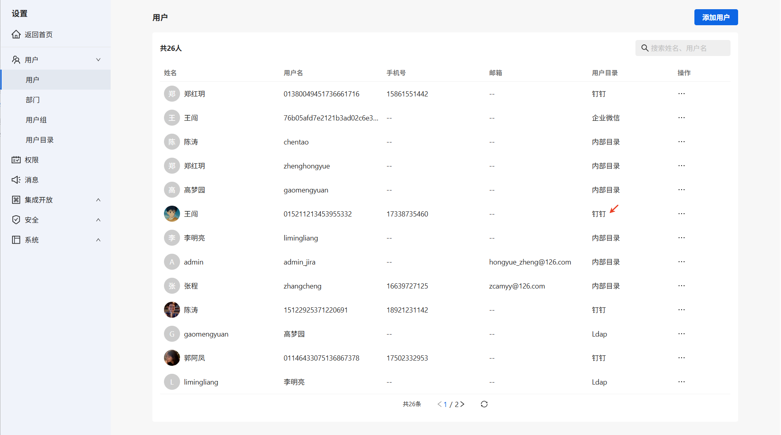
Task: Click 郭阿凤's avatar photo
Action: click(x=172, y=358)
